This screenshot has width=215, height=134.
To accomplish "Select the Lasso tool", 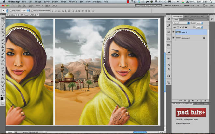I will click(x=3, y=26).
